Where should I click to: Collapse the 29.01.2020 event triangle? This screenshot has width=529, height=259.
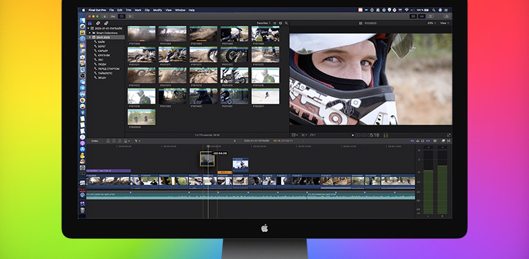pyautogui.click(x=90, y=37)
